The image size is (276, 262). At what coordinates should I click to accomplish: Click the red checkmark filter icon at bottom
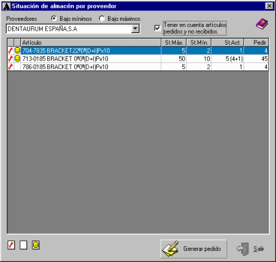(11, 245)
